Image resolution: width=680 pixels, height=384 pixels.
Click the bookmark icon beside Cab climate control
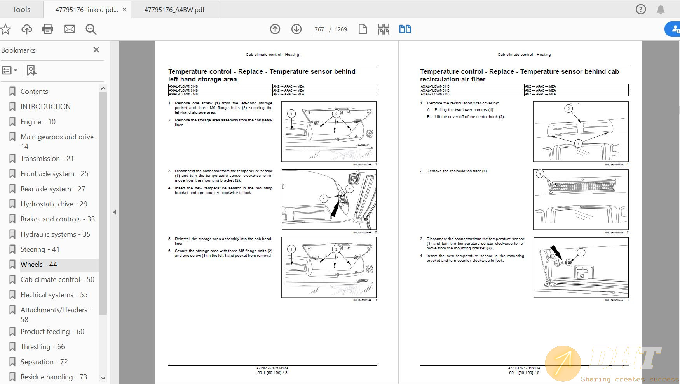[x=12, y=280]
